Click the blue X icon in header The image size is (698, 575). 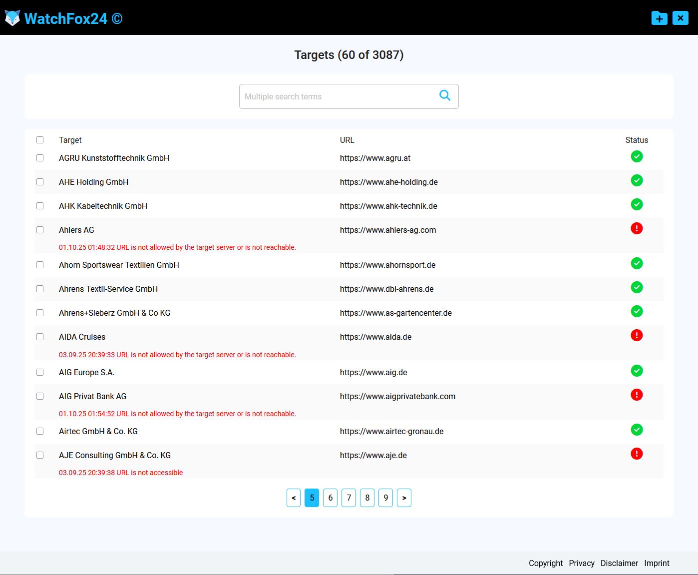(x=680, y=18)
